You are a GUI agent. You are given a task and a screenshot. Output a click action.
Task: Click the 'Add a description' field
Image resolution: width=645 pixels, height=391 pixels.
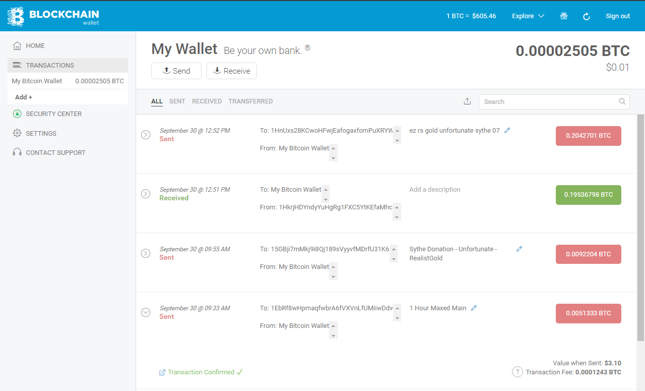click(x=435, y=190)
